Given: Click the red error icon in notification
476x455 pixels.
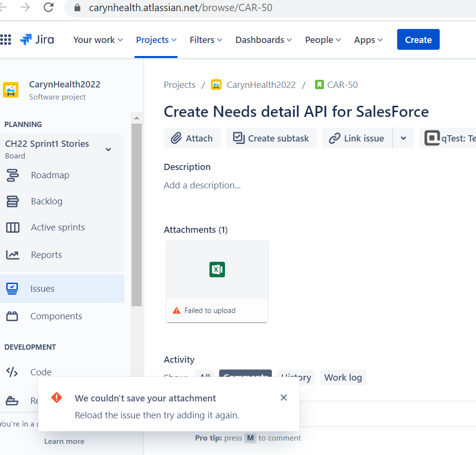Looking at the screenshot, I should tap(57, 398).
